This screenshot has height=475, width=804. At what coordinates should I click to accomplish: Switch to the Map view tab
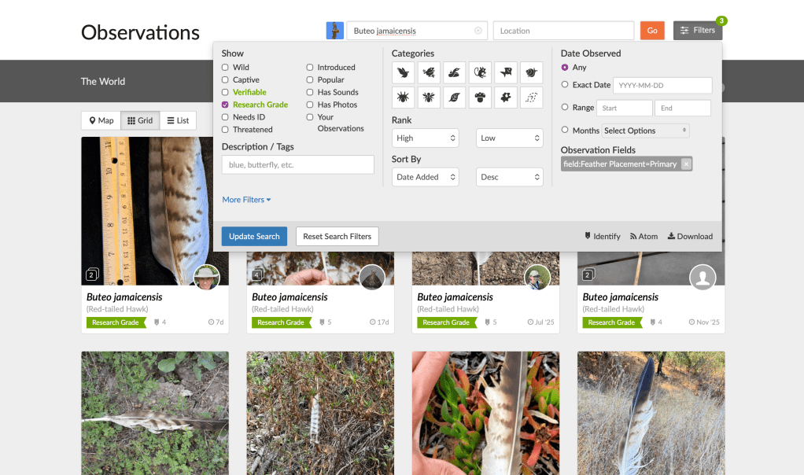point(101,121)
